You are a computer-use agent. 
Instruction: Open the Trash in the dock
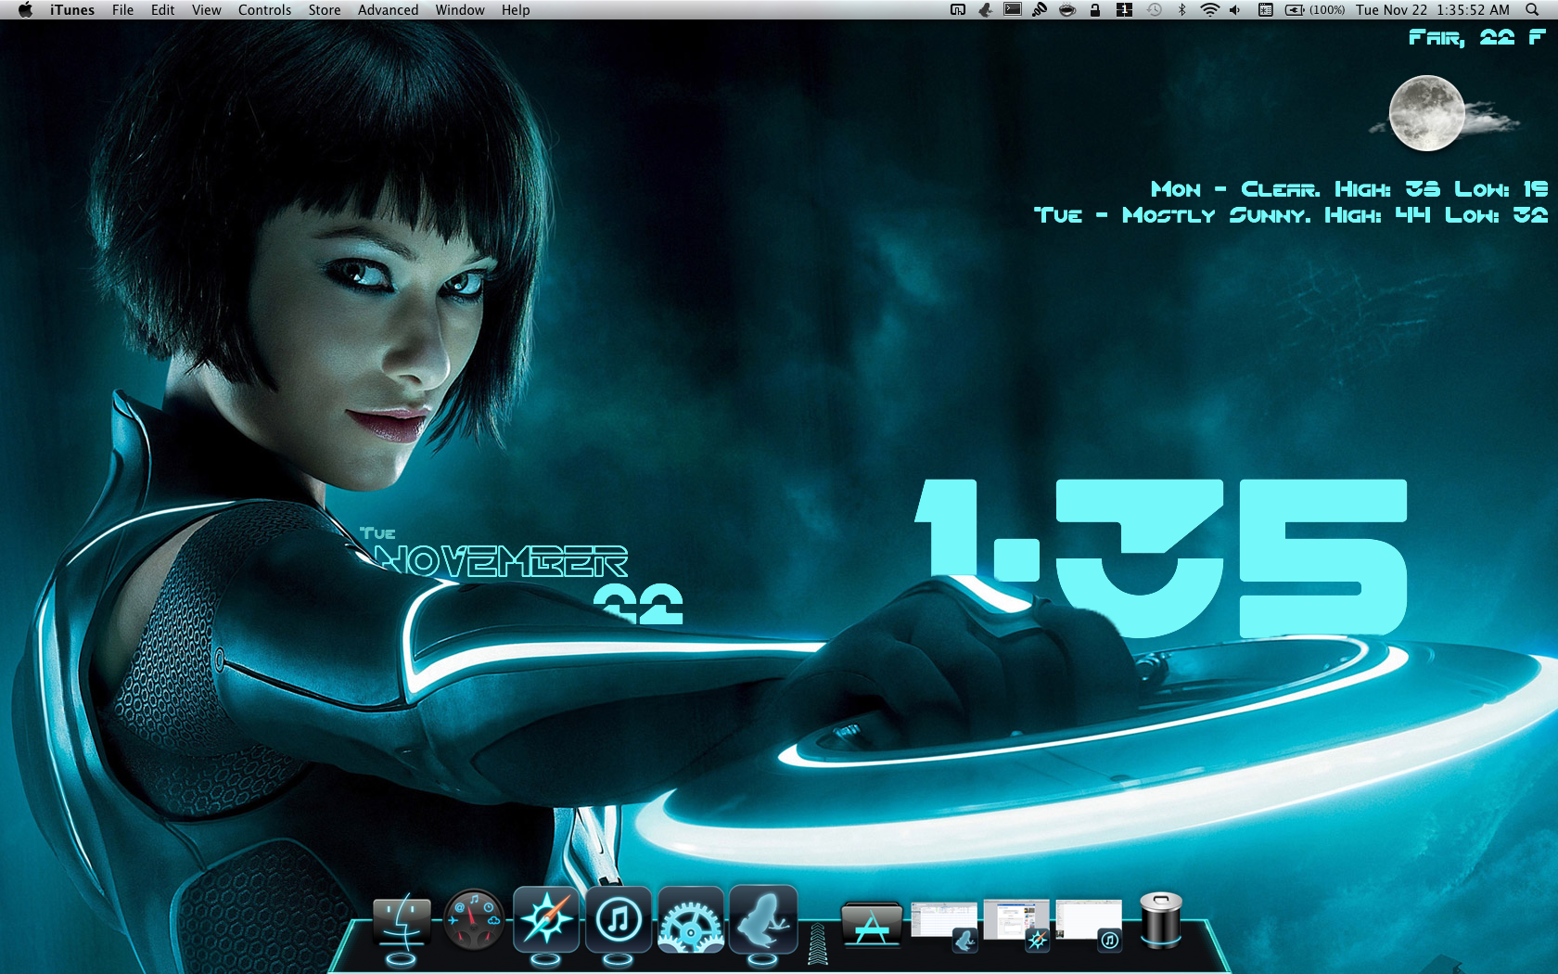1160,920
